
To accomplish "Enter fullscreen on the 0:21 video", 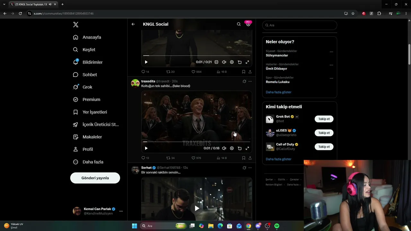I will coord(247,62).
